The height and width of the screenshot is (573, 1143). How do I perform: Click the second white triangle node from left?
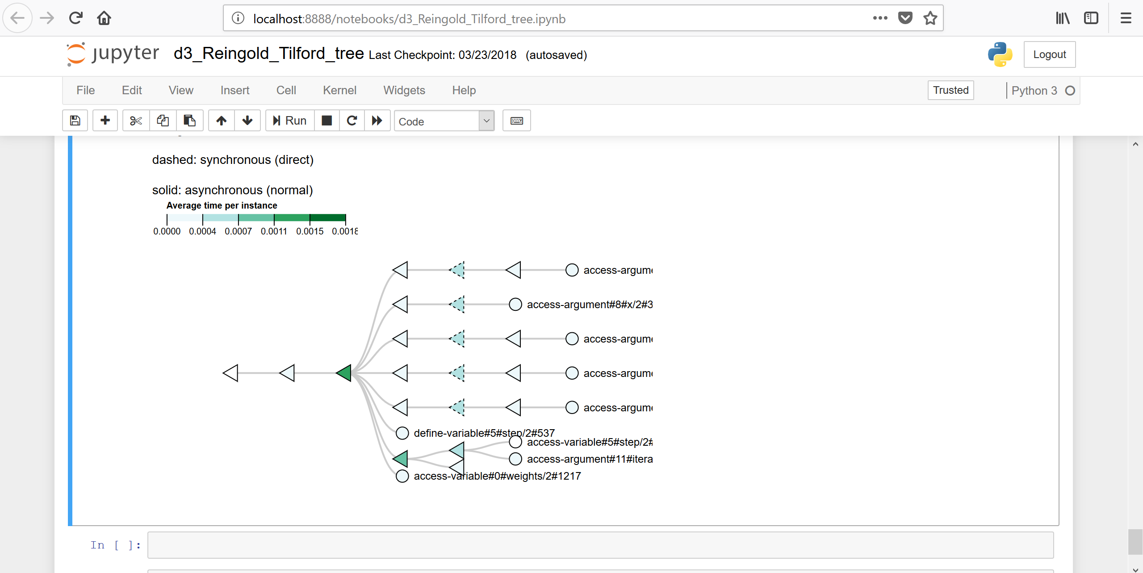click(288, 373)
